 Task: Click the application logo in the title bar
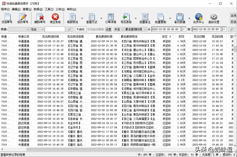point(4,3)
